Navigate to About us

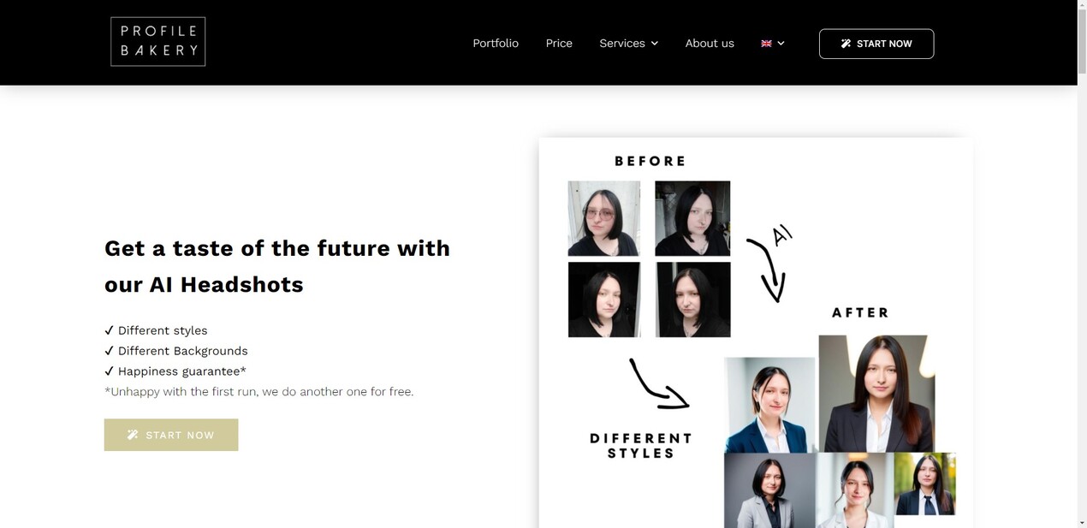pyautogui.click(x=710, y=44)
